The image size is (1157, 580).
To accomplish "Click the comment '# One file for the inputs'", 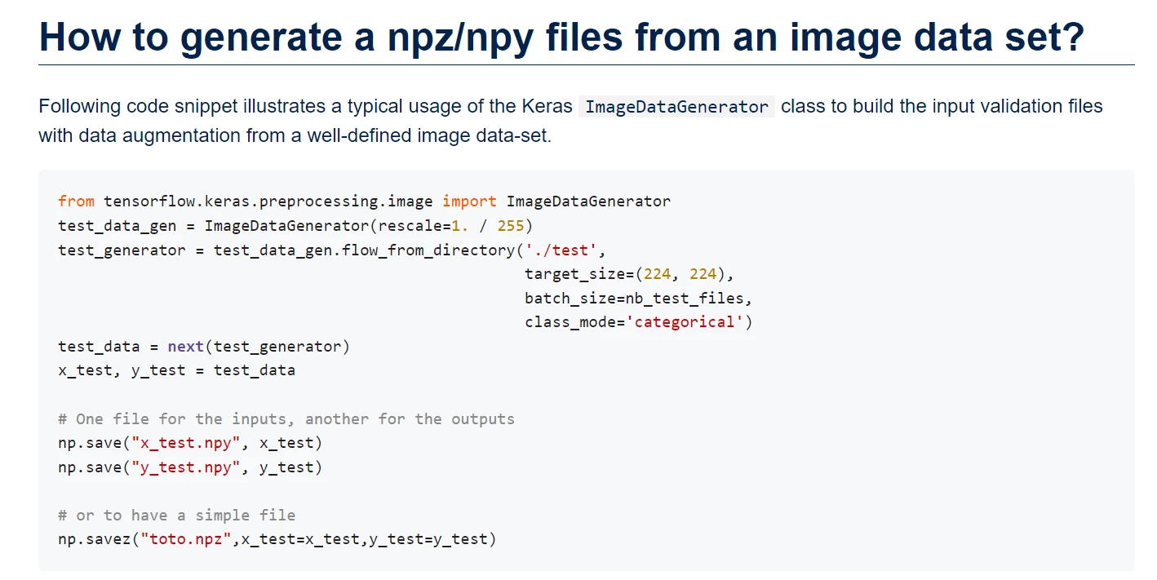I will [286, 418].
